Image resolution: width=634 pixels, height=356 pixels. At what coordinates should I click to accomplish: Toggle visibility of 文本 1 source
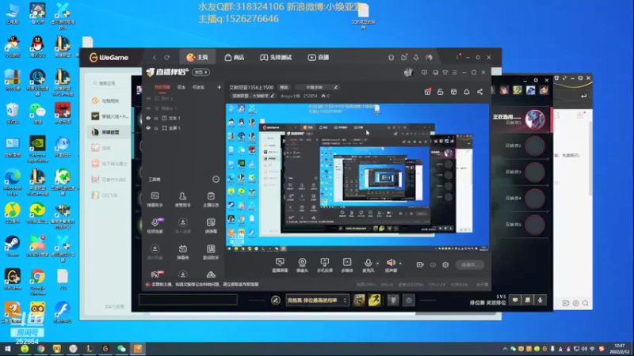[x=148, y=118]
